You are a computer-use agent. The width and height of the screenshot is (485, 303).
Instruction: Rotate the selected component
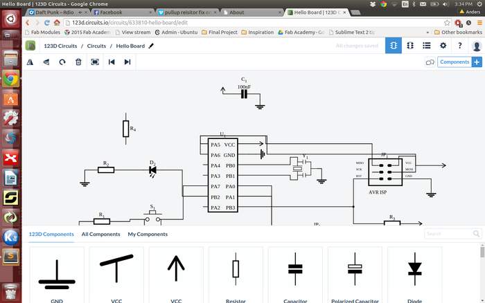coord(62,62)
